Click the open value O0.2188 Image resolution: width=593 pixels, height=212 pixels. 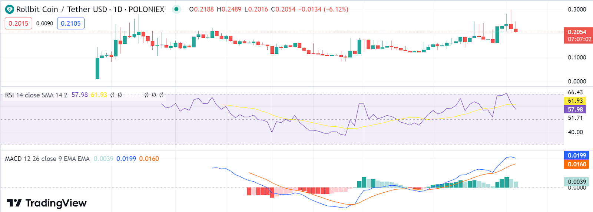[x=202, y=9]
